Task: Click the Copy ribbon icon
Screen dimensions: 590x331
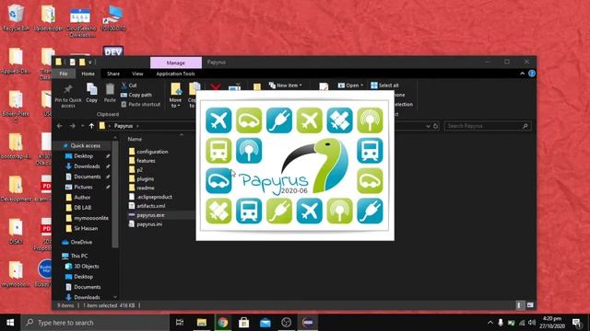Action: [91, 89]
